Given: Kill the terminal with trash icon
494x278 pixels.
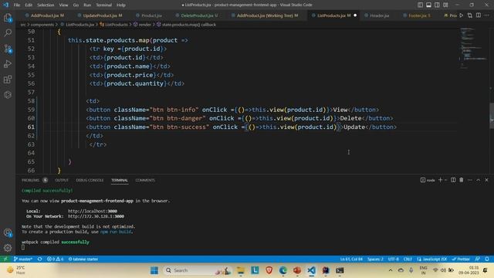Looking at the screenshot, I should click(462, 180).
